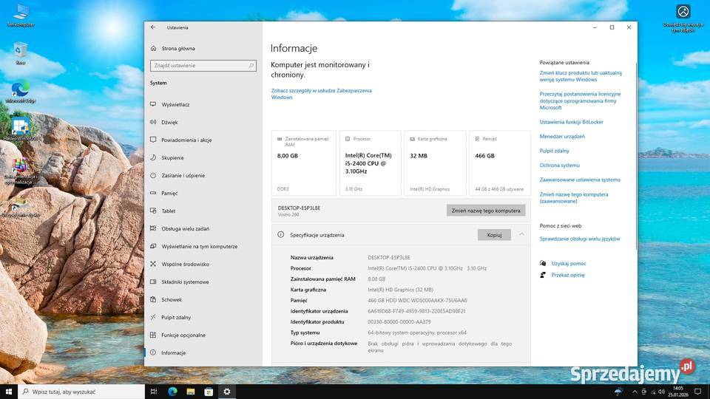Open Skupienie focus assist settings
710x399 pixels.
172,157
